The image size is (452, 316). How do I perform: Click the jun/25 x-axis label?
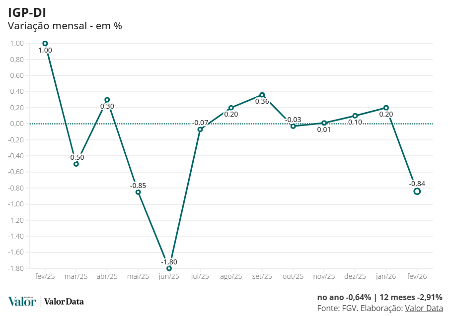169,276
